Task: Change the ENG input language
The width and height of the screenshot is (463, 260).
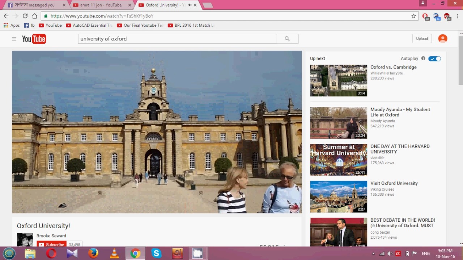Action: 426,253
